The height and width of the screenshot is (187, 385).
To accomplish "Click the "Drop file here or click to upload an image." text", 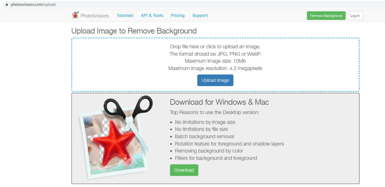I will coord(215,46).
